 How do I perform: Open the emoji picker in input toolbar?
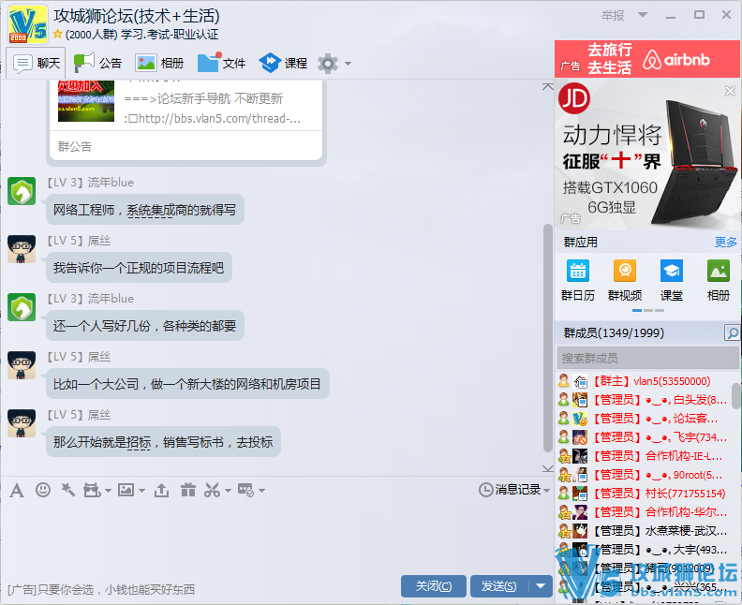(43, 490)
